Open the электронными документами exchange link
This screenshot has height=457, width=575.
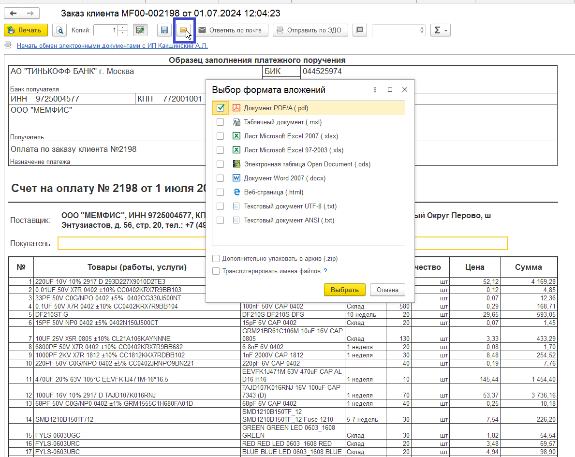pos(112,46)
